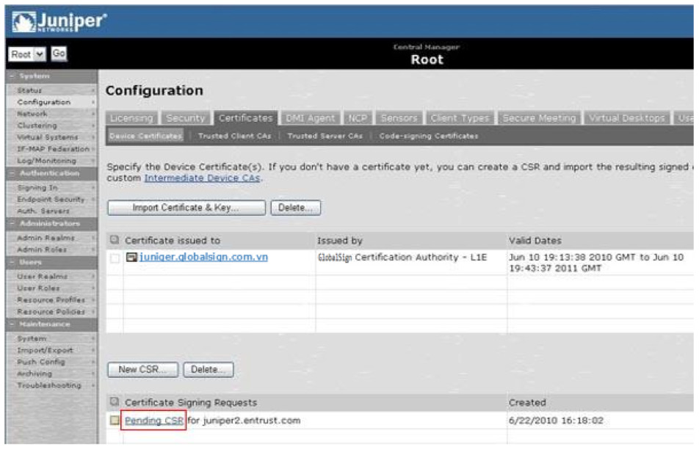Open Configuration in the sidebar
699x455 pixels.
[x=44, y=102]
